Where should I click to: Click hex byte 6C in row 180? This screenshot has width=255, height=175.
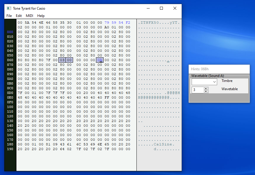pyautogui.click(x=79, y=144)
